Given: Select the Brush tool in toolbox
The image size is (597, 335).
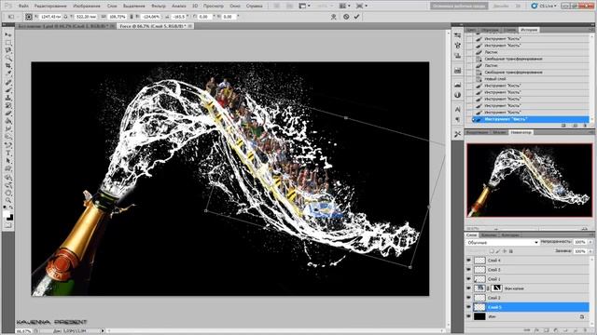Looking at the screenshot, I should pyautogui.click(x=8, y=90).
